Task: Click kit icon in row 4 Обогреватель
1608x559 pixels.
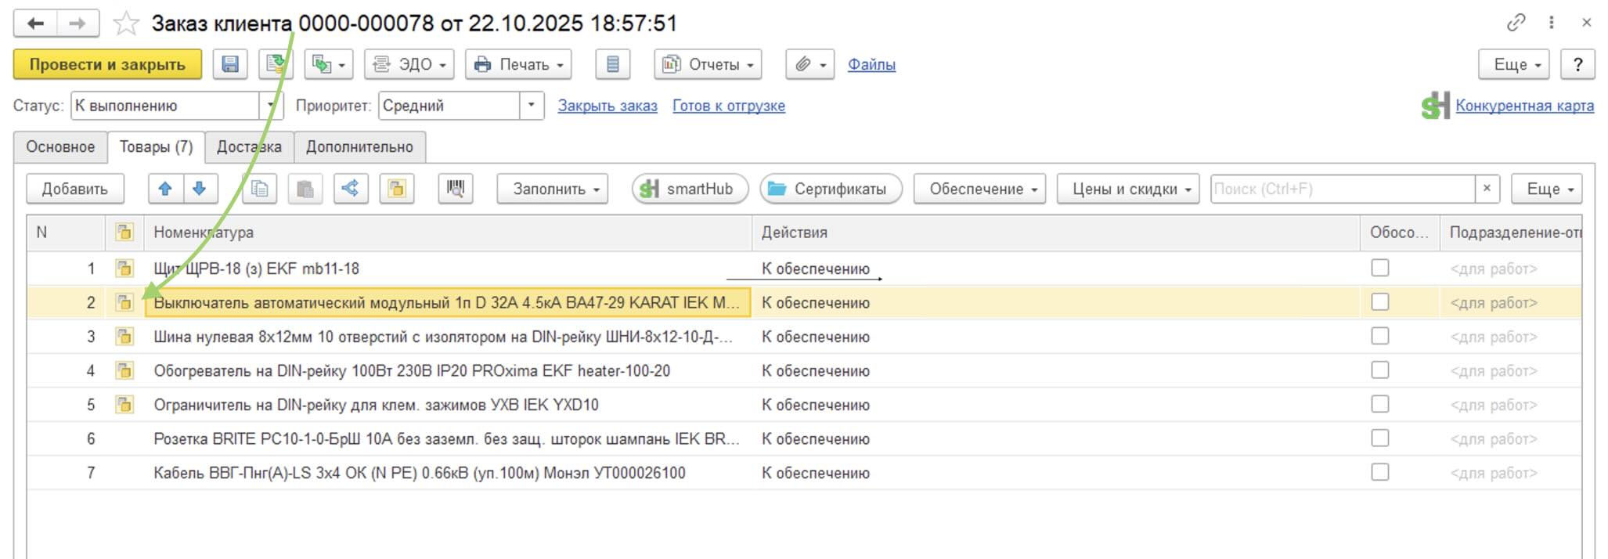Action: click(x=124, y=370)
